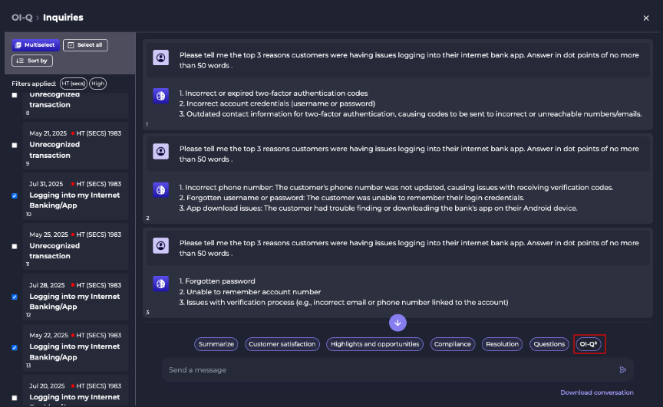Click the user avatar icon of first question
The image size is (663, 407).
[x=160, y=57]
